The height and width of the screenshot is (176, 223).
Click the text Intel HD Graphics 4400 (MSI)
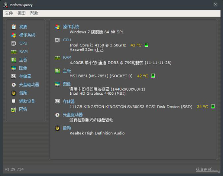tap(97, 94)
